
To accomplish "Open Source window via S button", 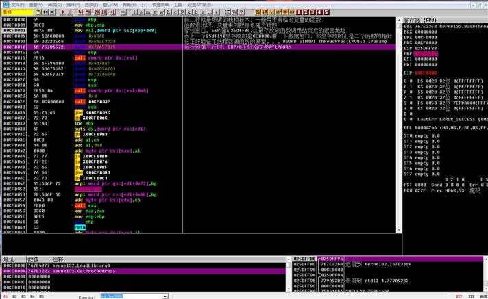I will tap(217, 12).
